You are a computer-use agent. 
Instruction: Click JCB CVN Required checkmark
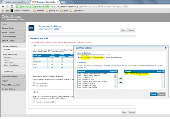[62, 67]
